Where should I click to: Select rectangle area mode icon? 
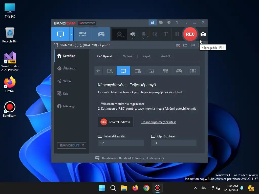click(x=110, y=71)
